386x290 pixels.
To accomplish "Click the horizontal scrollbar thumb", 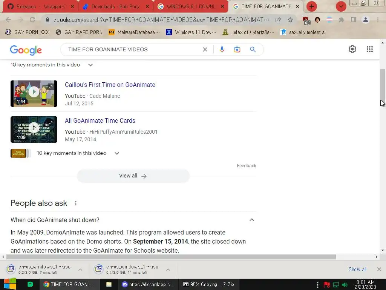I will [x=171, y=257].
